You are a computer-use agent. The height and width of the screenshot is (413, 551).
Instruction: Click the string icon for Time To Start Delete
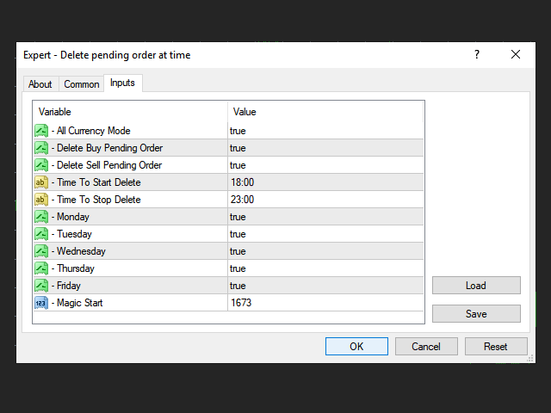41,182
